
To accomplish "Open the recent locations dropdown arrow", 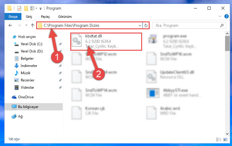I will click(x=26, y=25).
